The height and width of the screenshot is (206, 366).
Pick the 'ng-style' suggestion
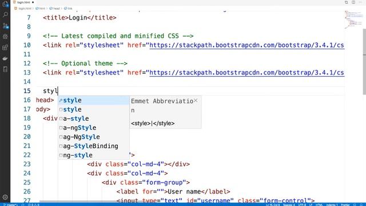(94, 155)
